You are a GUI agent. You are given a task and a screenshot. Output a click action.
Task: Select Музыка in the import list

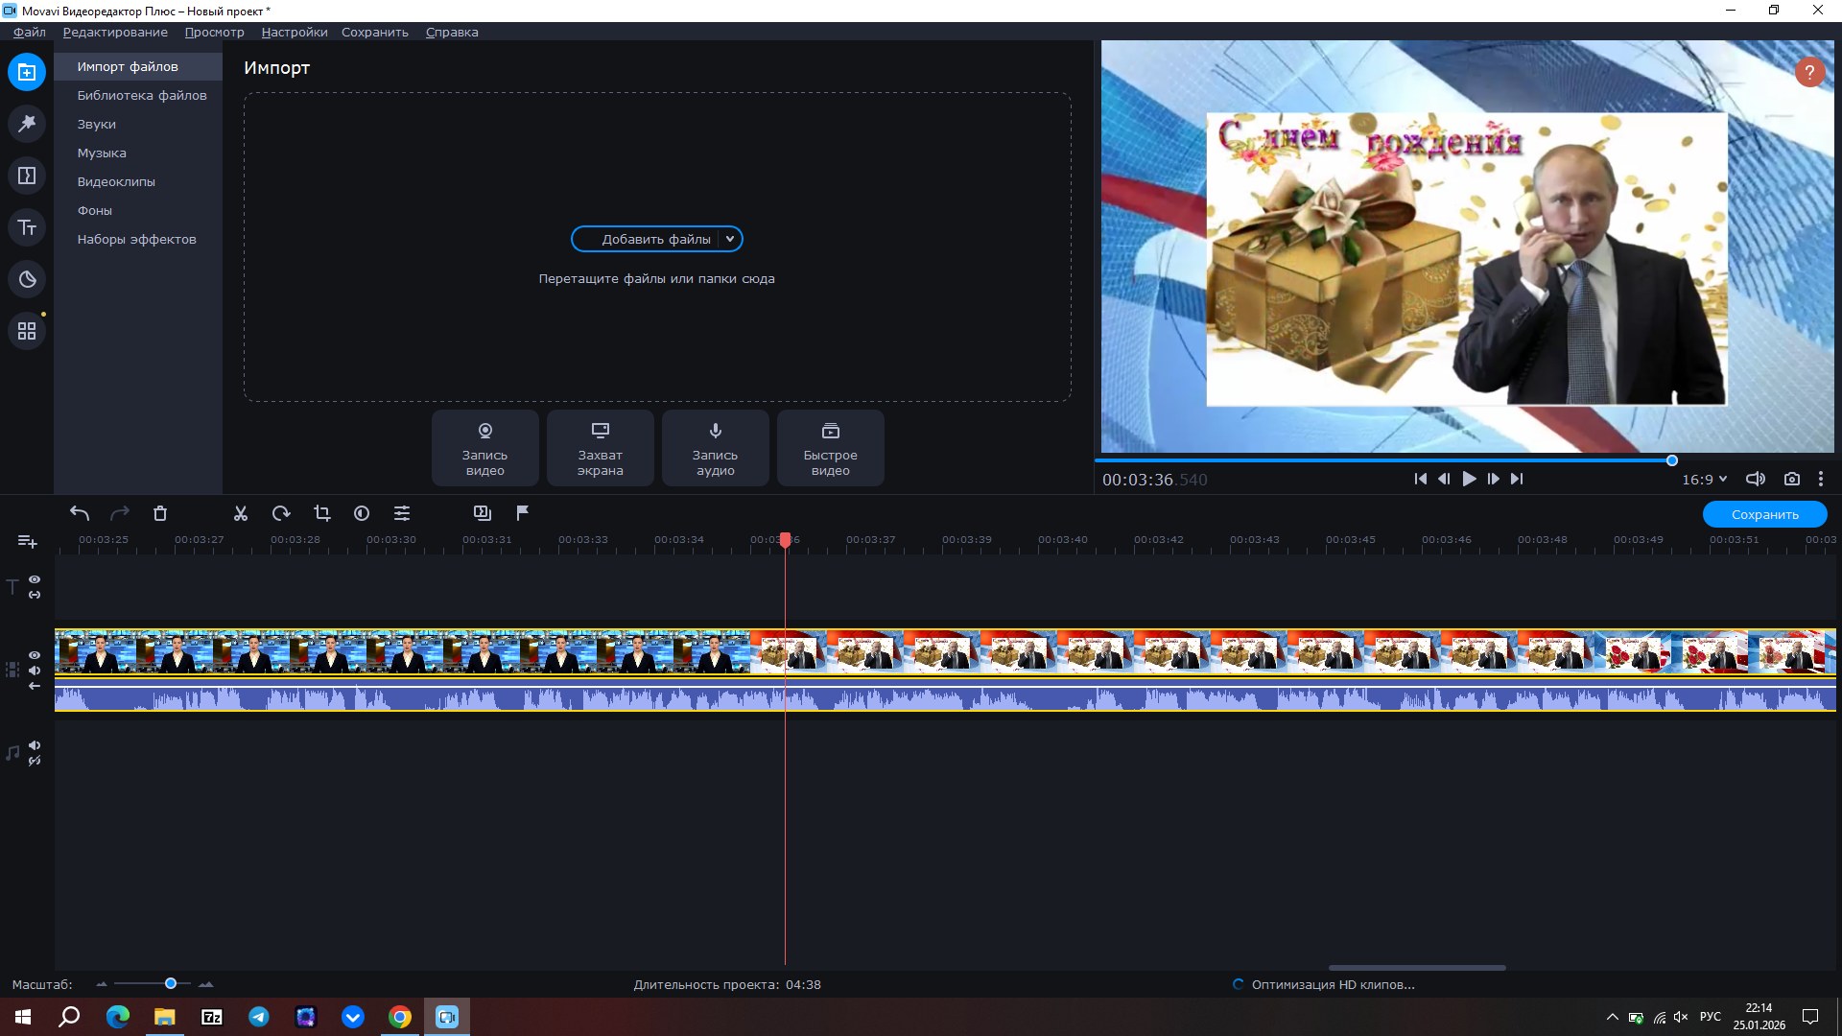tap(102, 153)
